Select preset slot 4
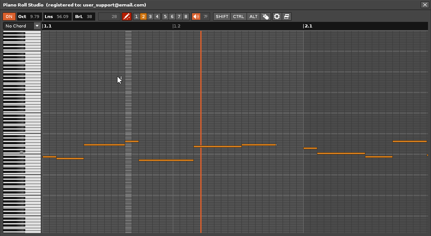431x236 pixels. 157,16
